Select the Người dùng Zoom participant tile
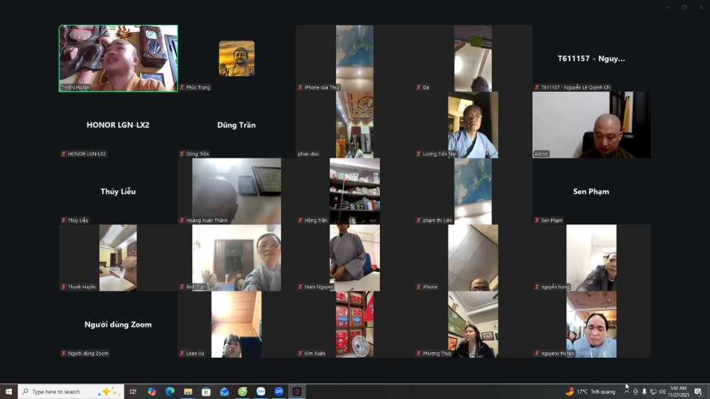 pyautogui.click(x=118, y=324)
